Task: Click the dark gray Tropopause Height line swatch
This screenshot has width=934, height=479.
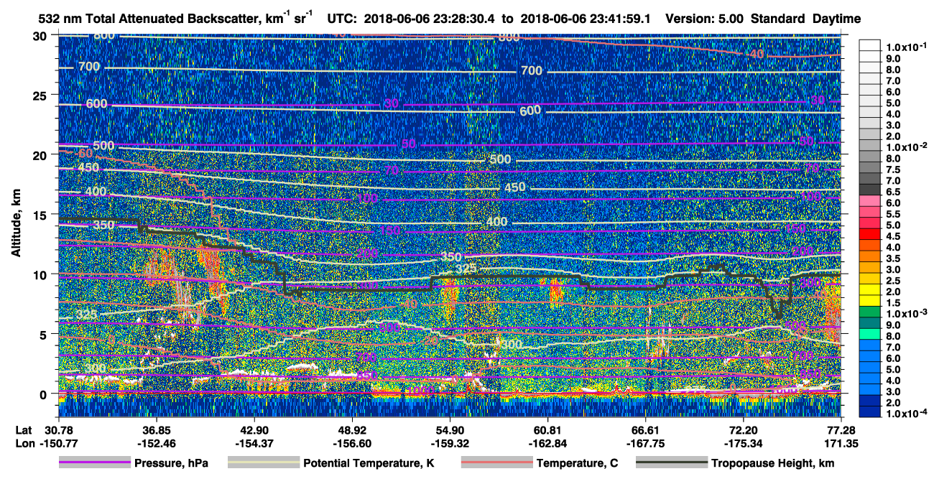Action: click(x=671, y=463)
